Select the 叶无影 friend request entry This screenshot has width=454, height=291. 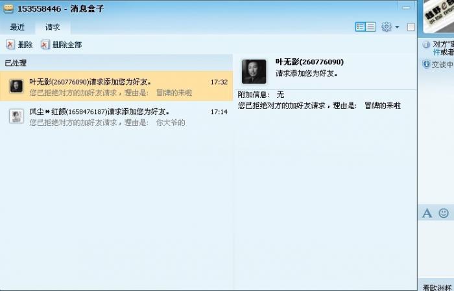tap(116, 86)
